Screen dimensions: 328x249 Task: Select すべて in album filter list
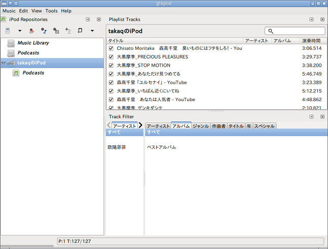(x=236, y=133)
